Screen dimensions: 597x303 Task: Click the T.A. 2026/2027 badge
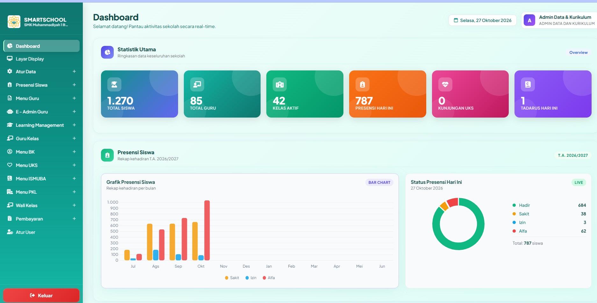[x=573, y=155]
